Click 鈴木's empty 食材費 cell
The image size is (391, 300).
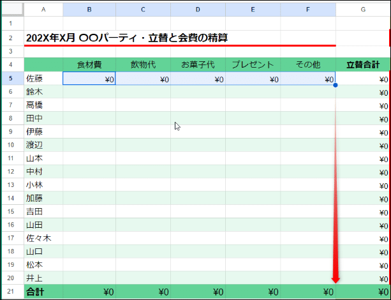click(x=89, y=92)
